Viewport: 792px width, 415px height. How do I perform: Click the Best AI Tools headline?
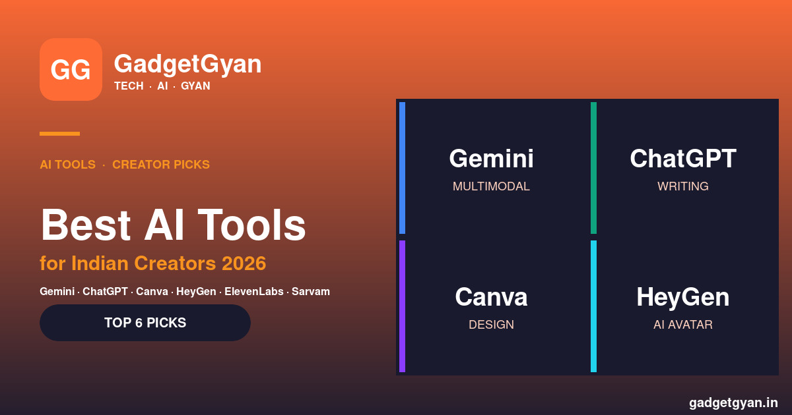pyautogui.click(x=173, y=225)
